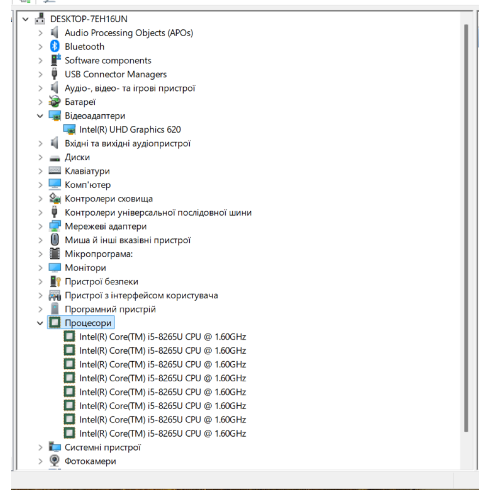490x490 pixels.
Task: Select the first Intel Core i5-8265U processor entry
Action: point(162,337)
